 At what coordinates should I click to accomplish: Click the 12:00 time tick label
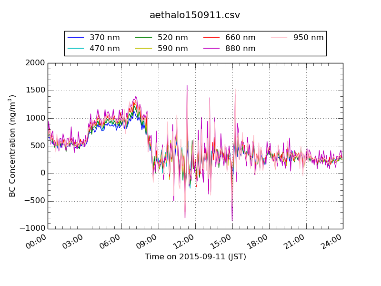click(x=183, y=242)
